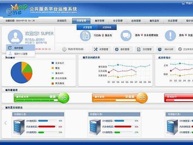Select 修改个人信息 in the user popup menu
The width and height of the screenshot is (193, 145).
tap(20, 54)
